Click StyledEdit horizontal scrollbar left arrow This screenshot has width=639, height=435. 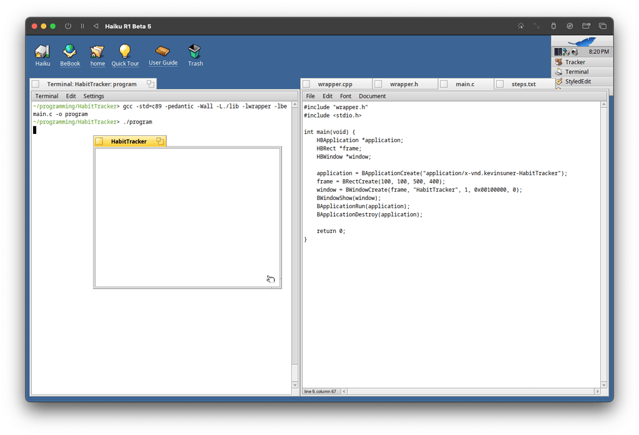344,391
